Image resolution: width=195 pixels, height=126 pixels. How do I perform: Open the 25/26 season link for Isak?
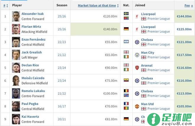62,16
